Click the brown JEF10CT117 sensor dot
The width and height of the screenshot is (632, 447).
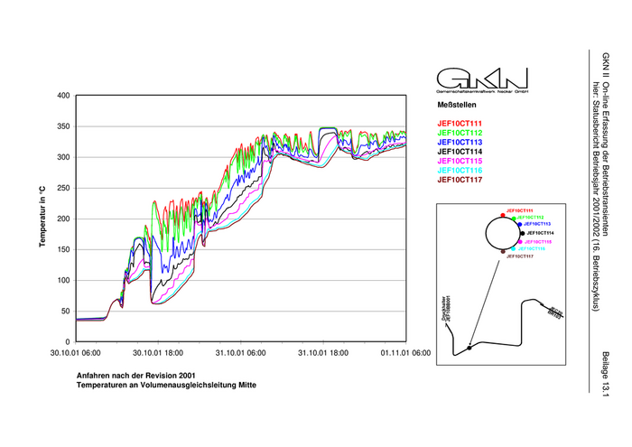point(502,252)
